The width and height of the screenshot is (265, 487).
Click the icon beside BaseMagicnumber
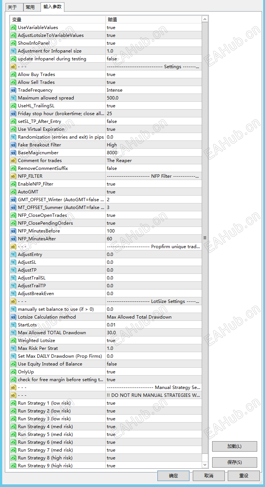[13, 153]
